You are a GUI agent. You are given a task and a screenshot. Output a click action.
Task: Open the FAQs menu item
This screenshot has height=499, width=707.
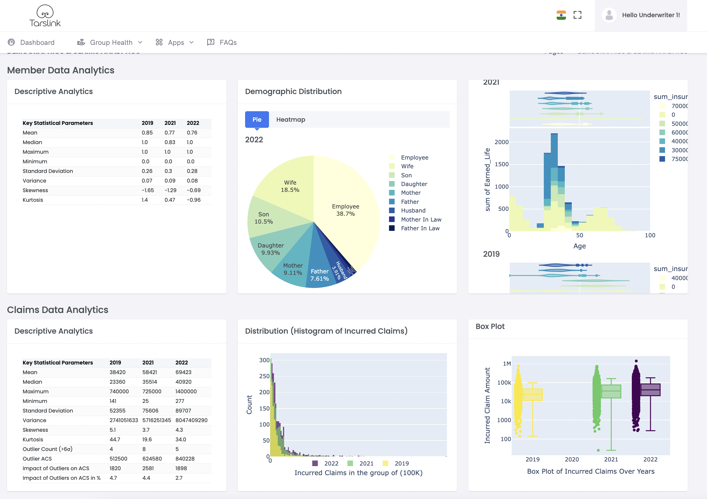(x=228, y=42)
